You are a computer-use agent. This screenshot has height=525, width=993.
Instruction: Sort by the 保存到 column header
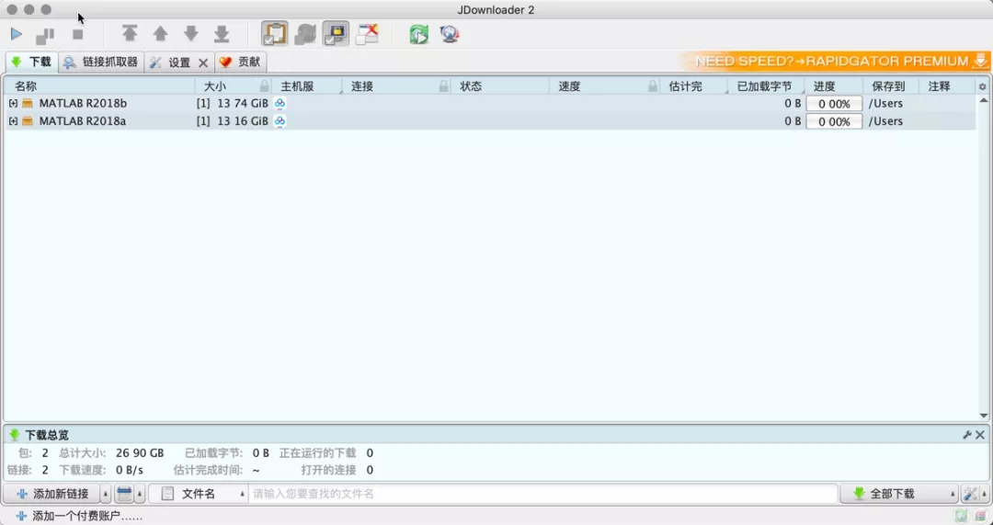coord(888,86)
